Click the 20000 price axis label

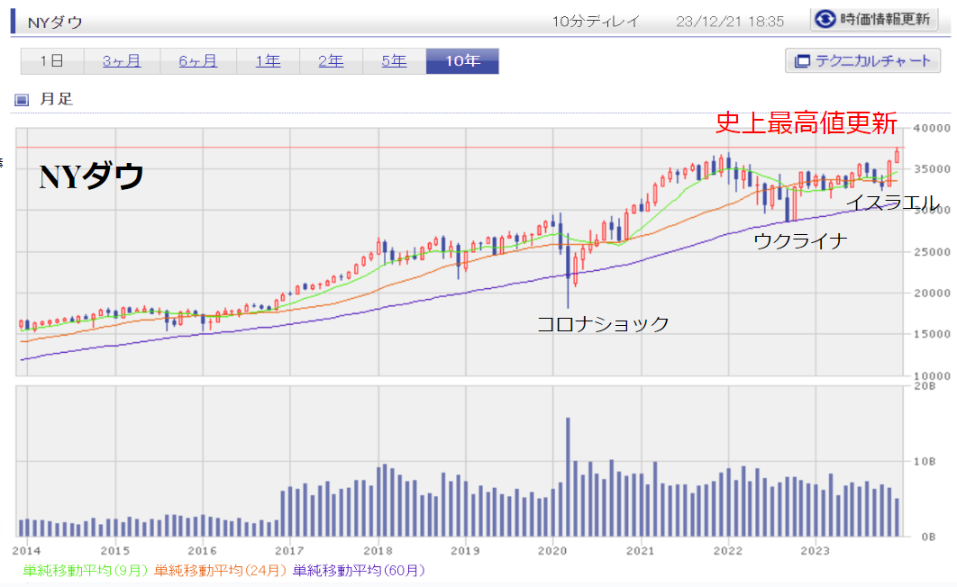tap(932, 293)
